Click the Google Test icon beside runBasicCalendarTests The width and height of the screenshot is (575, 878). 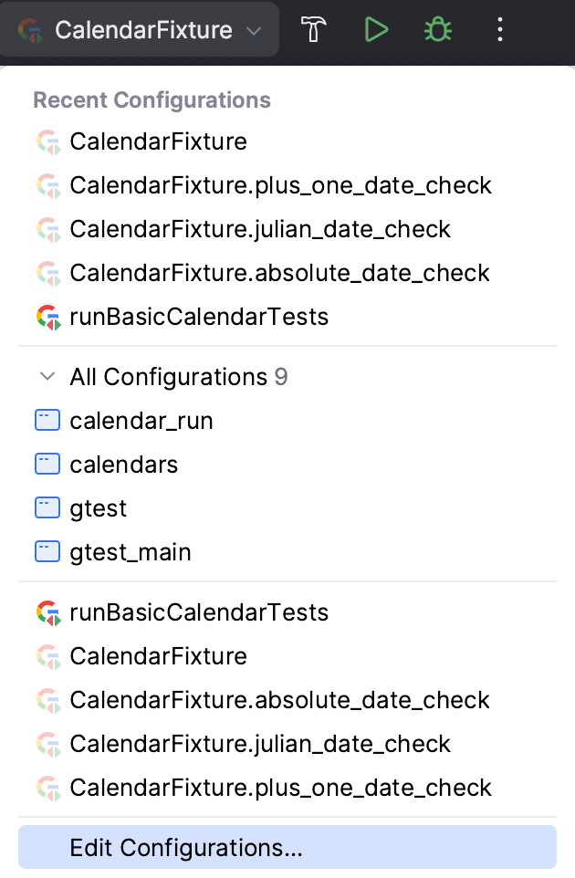tap(47, 317)
